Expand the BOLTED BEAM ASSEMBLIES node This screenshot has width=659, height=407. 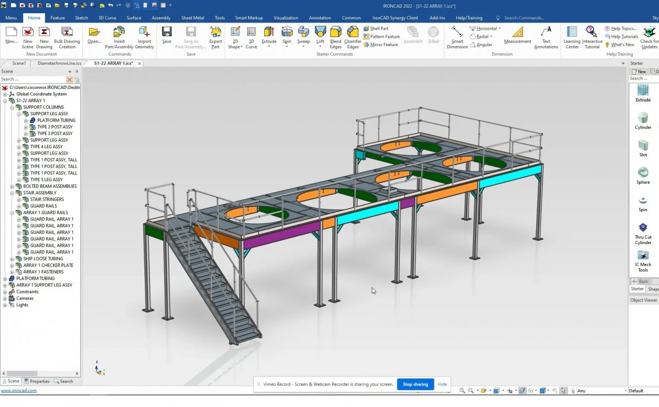click(x=12, y=186)
